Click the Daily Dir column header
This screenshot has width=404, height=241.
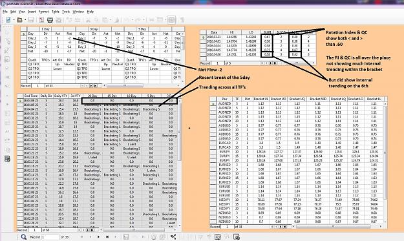click(46, 96)
